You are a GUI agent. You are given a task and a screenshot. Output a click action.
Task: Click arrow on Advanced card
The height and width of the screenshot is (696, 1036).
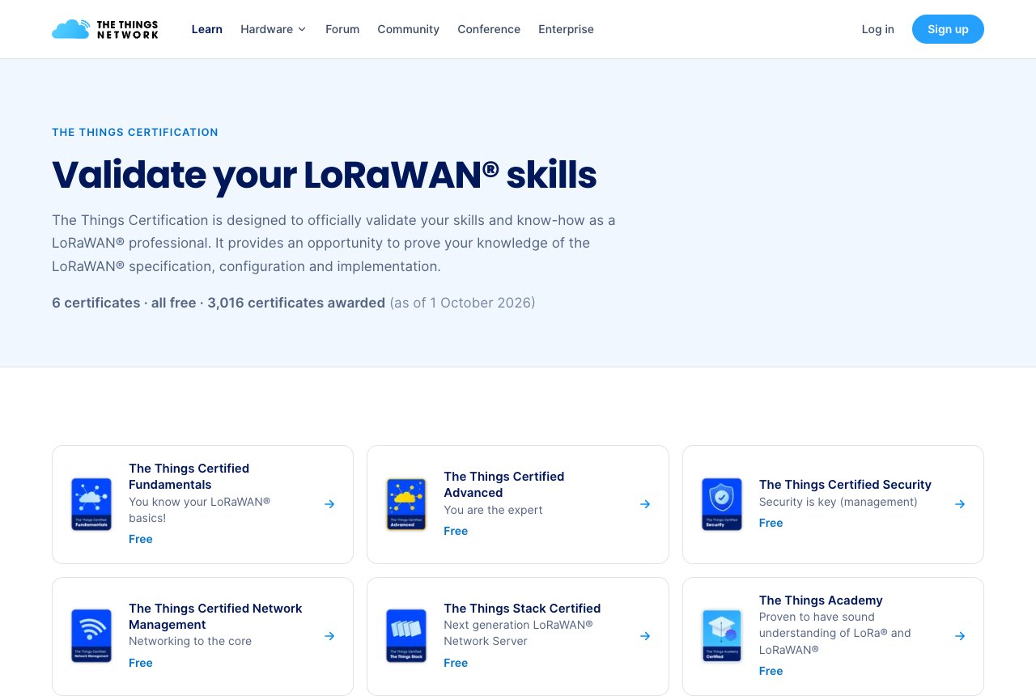645,504
